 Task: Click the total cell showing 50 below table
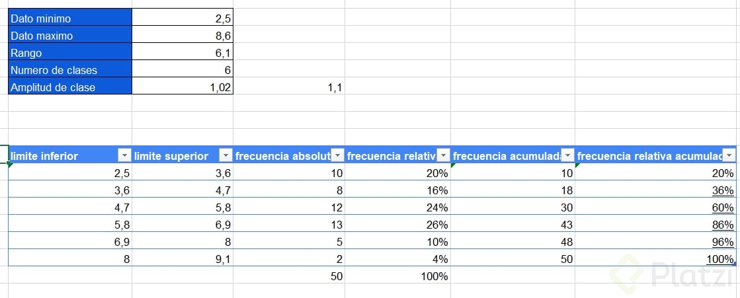(x=289, y=276)
